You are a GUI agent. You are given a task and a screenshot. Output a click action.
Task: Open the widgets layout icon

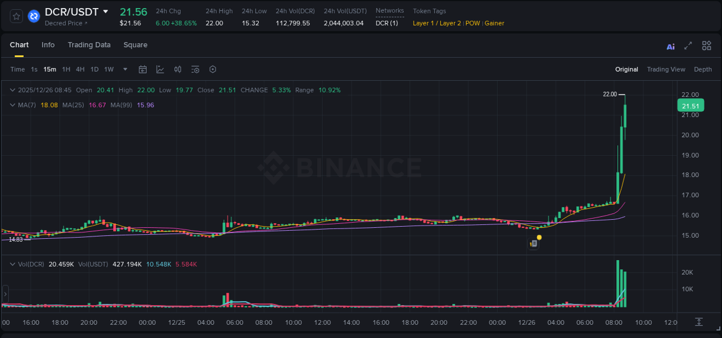[x=706, y=46]
